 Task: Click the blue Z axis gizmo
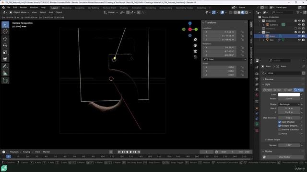(x=190, y=23)
